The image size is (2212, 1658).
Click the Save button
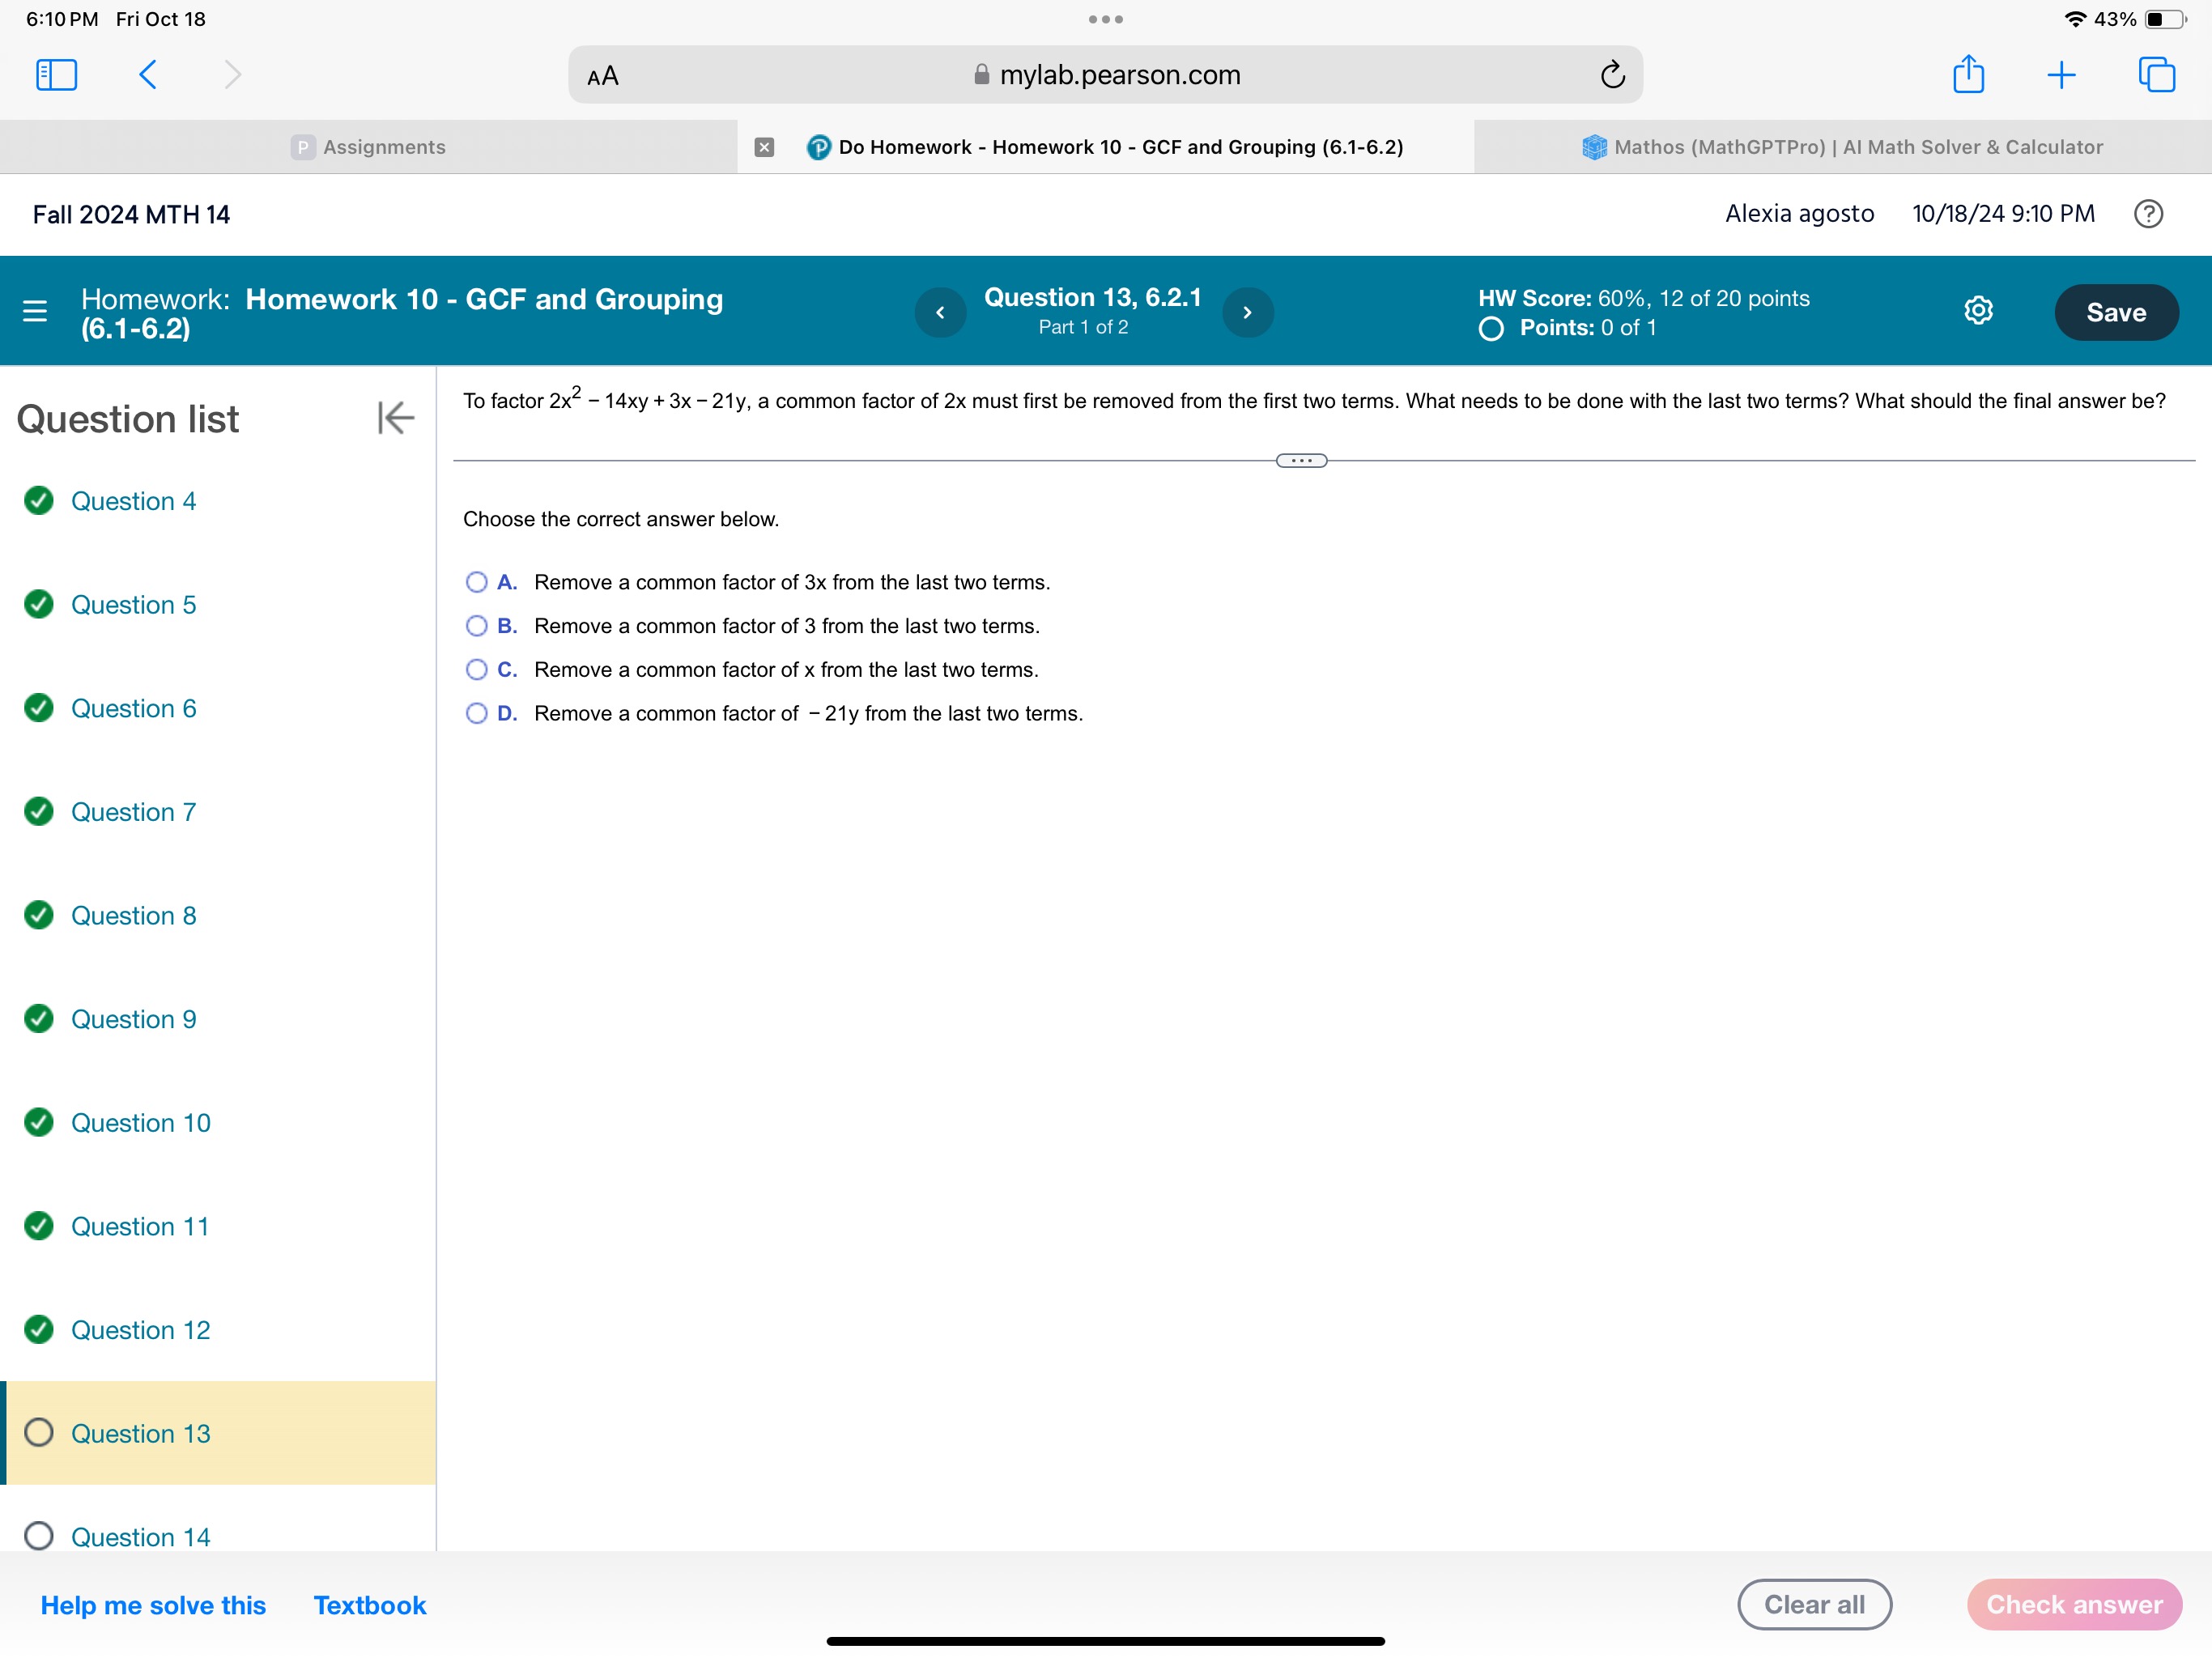tap(2115, 310)
